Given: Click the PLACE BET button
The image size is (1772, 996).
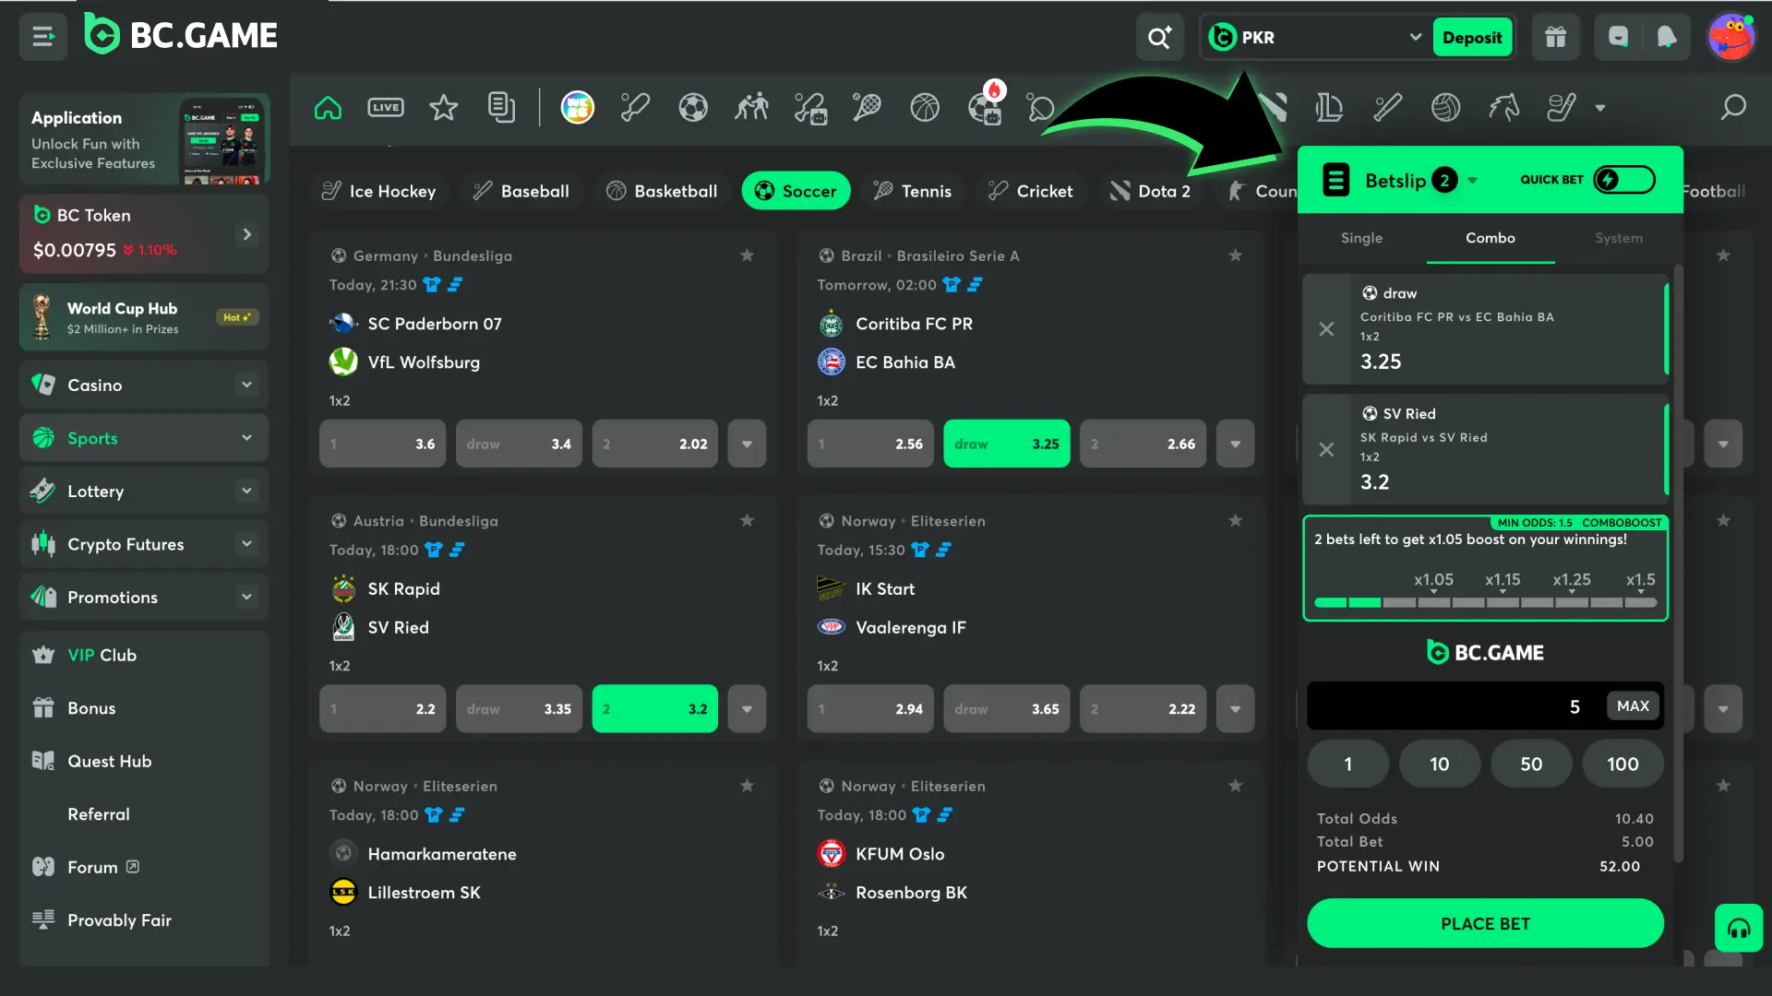Looking at the screenshot, I should (x=1485, y=923).
